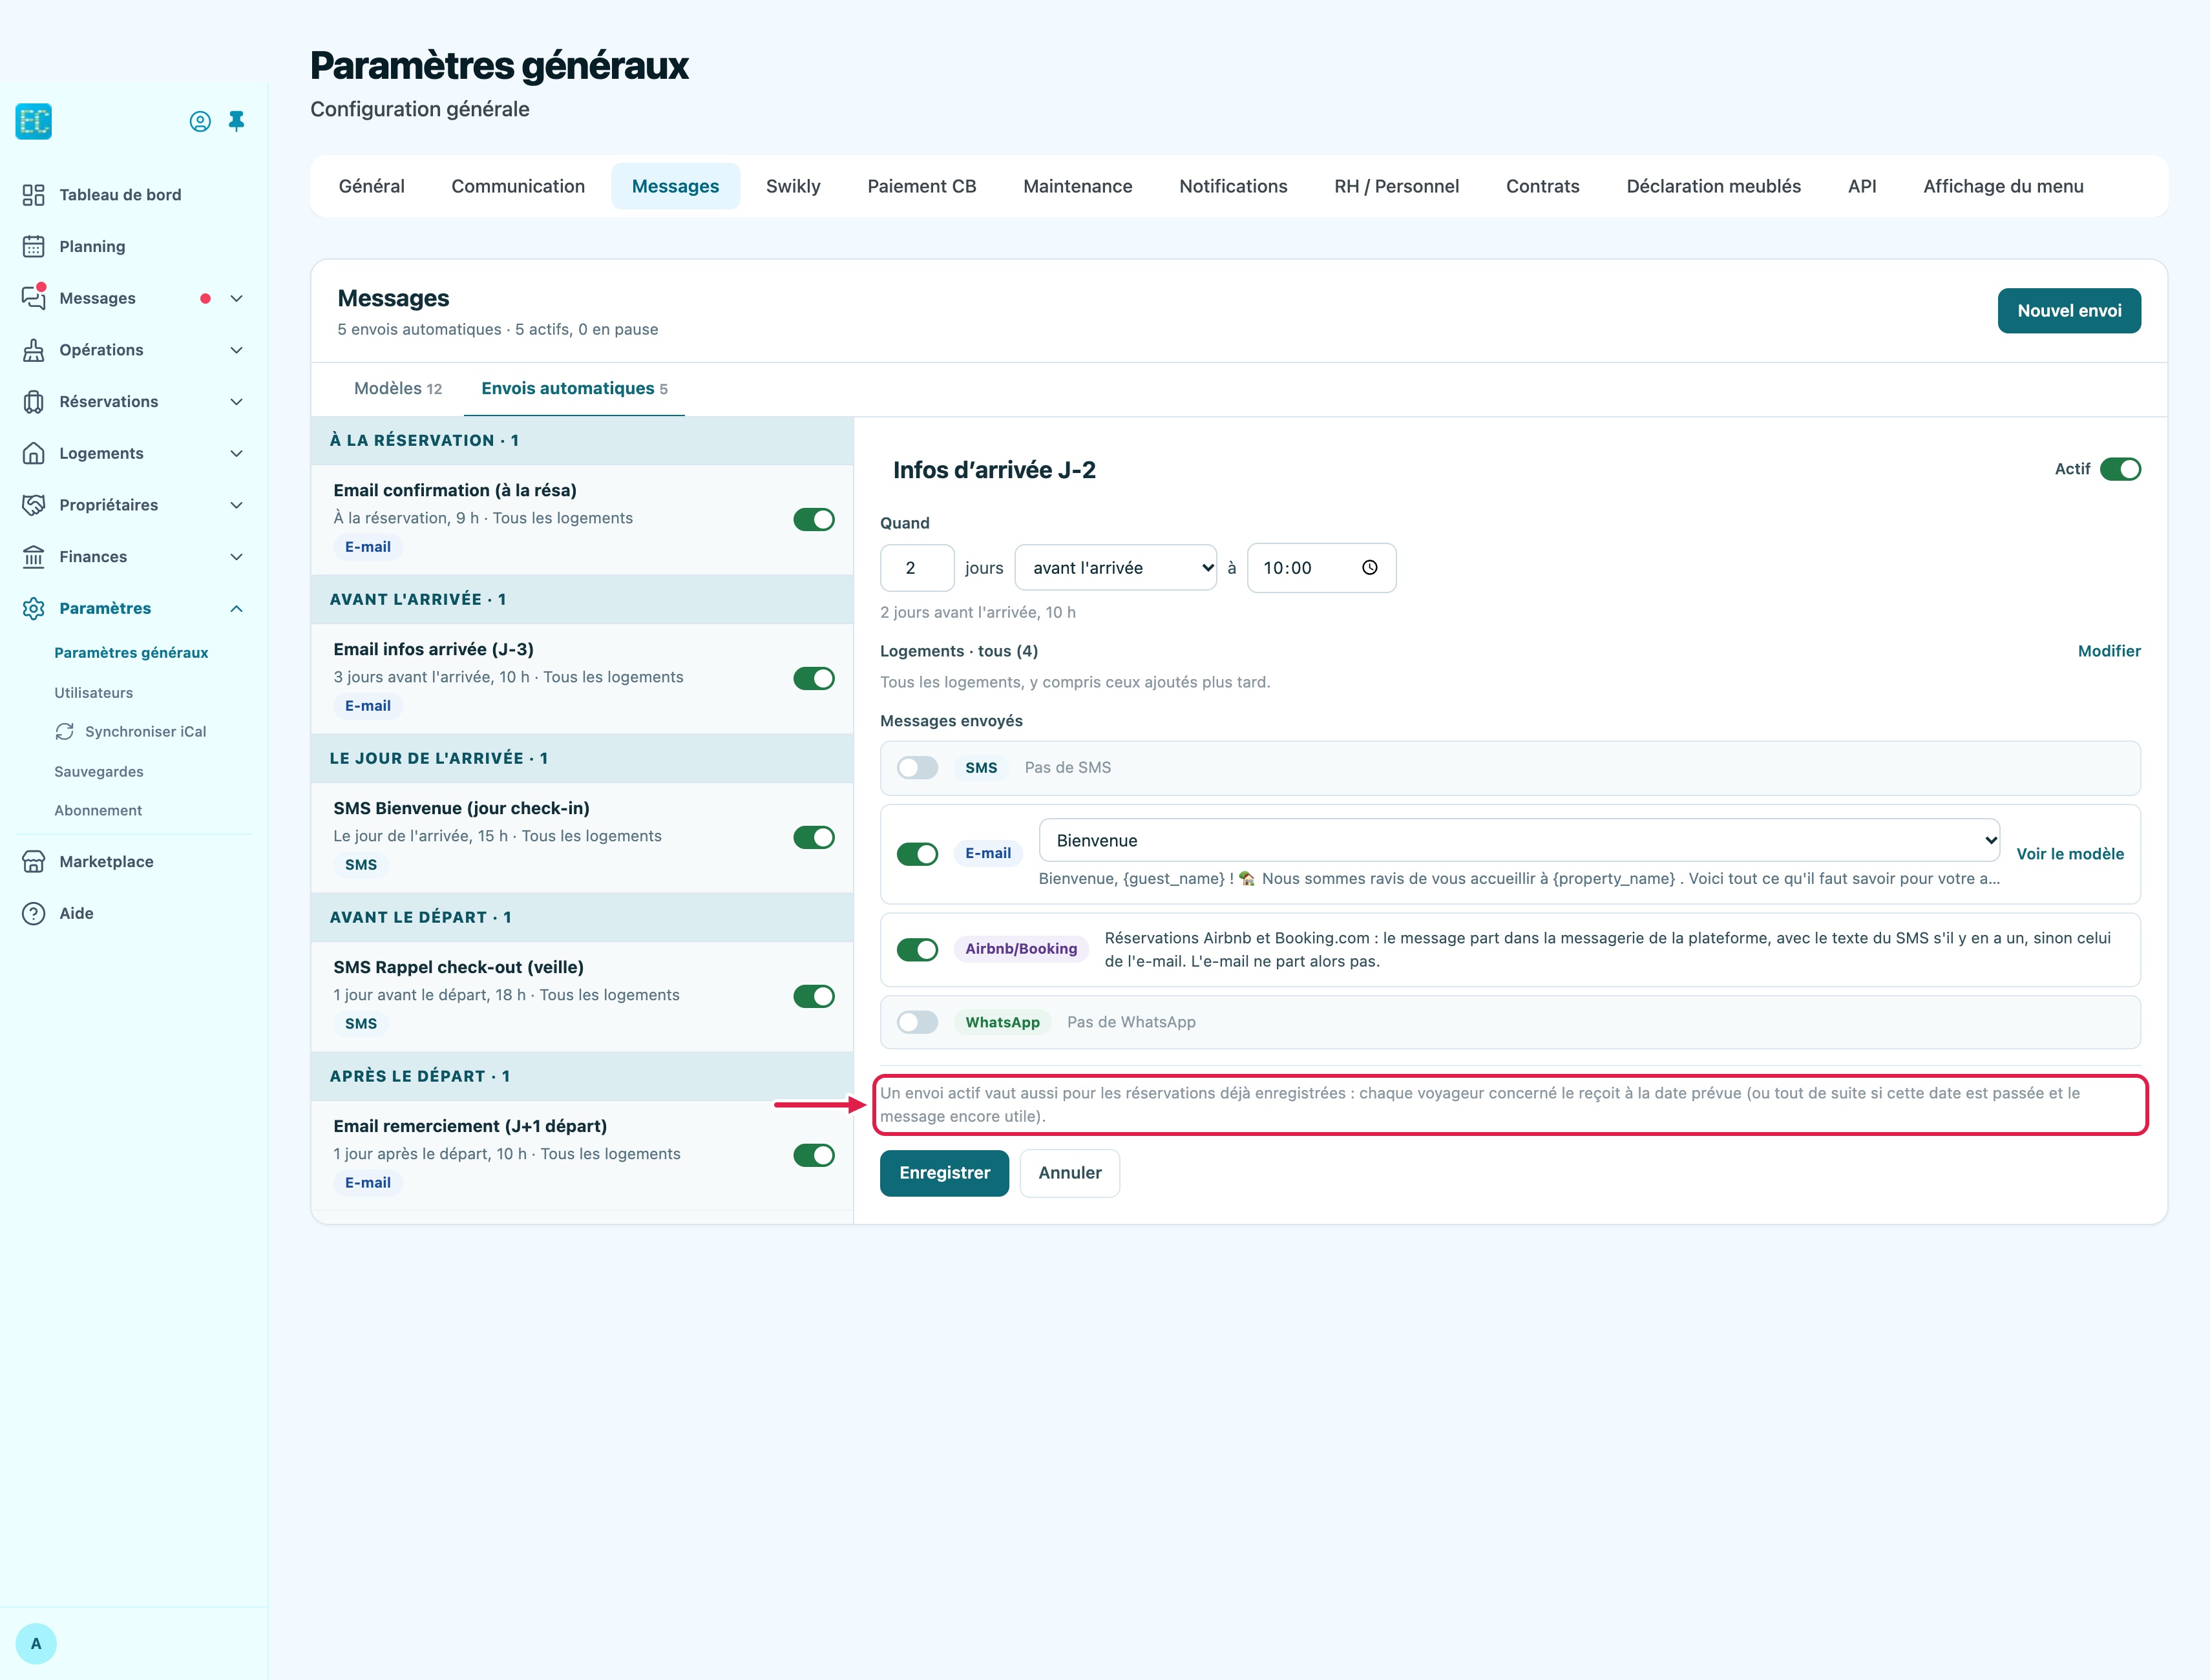Open the Bienvenue template dropdown
Screen dimensions: 2210x1680
coord(1519,840)
